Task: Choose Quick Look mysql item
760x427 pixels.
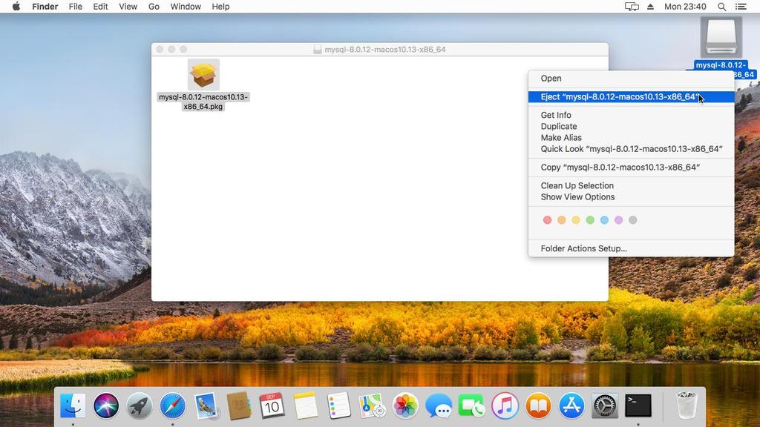Action: (x=631, y=149)
